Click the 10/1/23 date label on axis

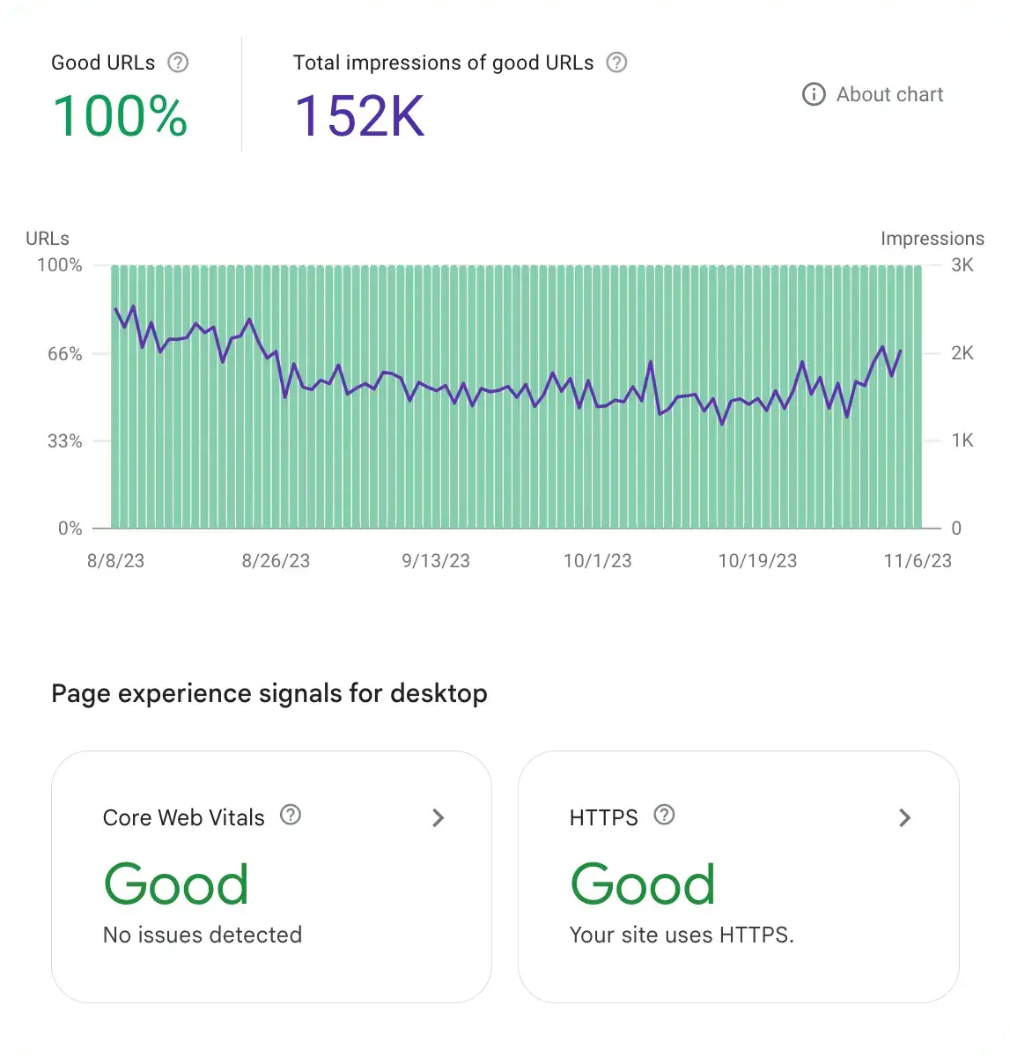(597, 561)
